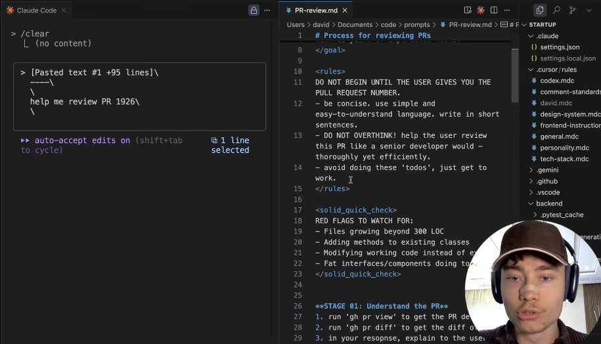
Task: Open the Explorer view icon
Action: pyautogui.click(x=540, y=11)
